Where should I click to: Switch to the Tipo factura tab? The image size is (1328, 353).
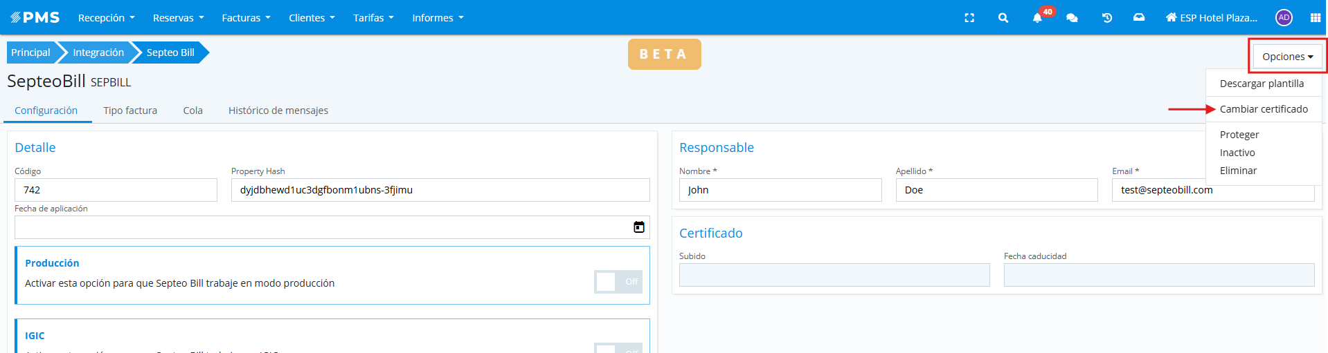pyautogui.click(x=130, y=111)
